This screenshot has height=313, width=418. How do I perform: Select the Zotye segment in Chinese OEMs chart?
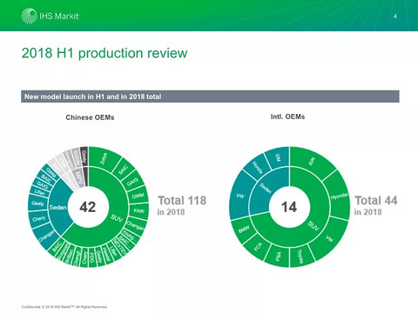[103, 158]
